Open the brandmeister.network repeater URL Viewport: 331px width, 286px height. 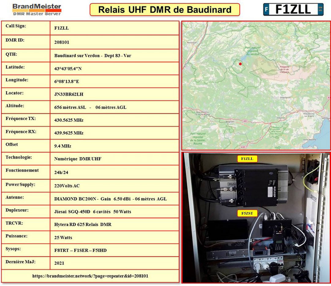pos(90,276)
